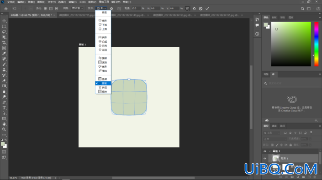Select the Lasso tool
Image resolution: width=322 pixels, height=180 pixels.
click(4, 32)
